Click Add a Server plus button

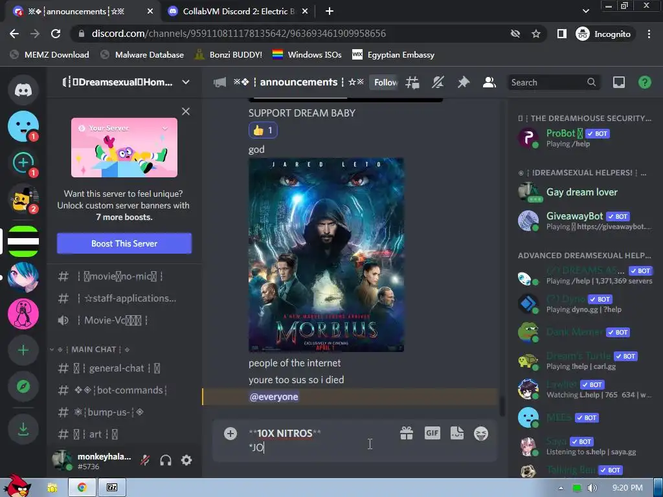click(x=23, y=350)
